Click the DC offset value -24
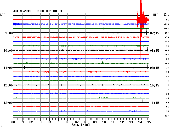The image size is (170, 129). (167, 68)
